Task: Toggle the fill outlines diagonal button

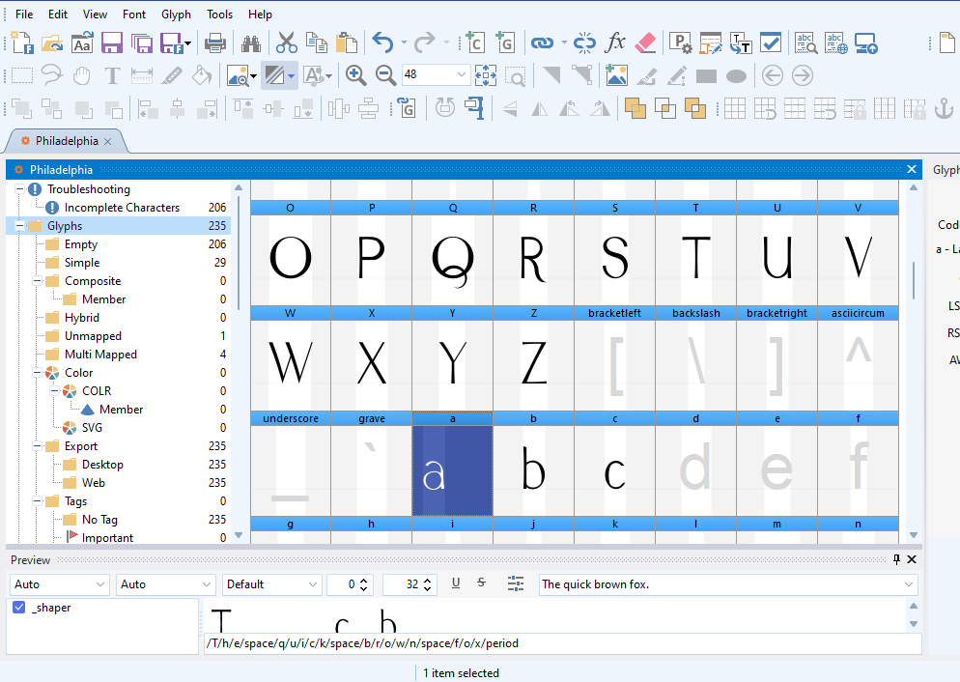Action: point(274,75)
